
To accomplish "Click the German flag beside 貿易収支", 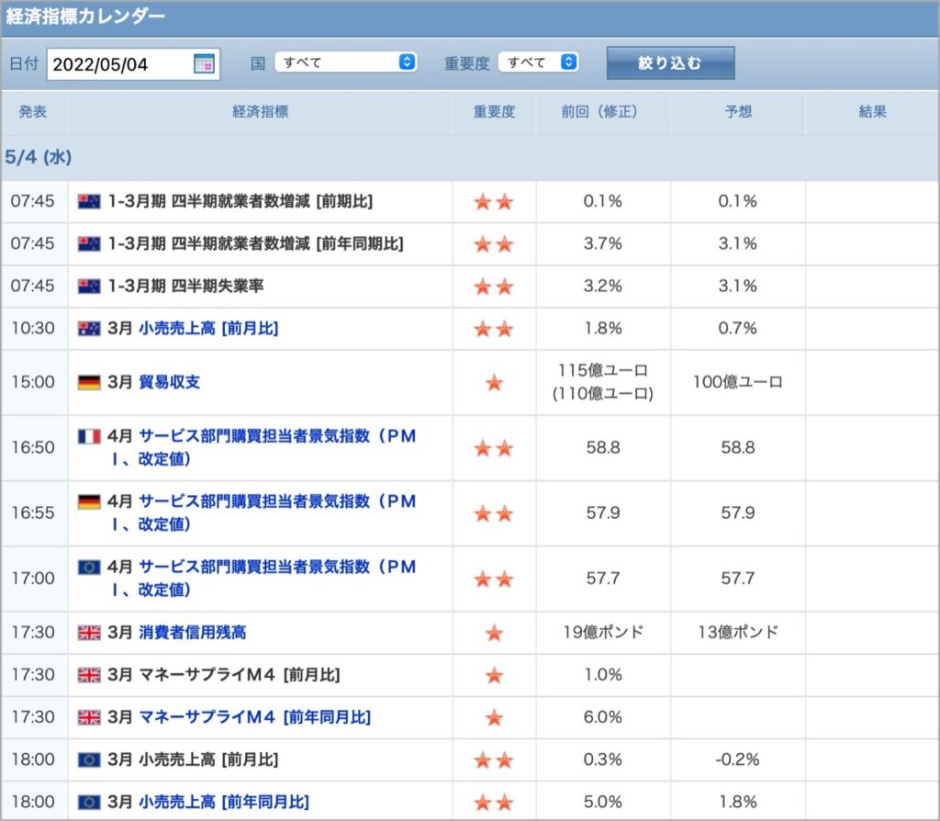I will pyautogui.click(x=89, y=382).
